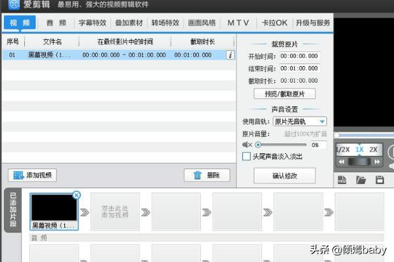Image resolution: width=394 pixels, height=262 pixels.
Task: Click the 预览/截取原片 button
Action: pos(284,94)
